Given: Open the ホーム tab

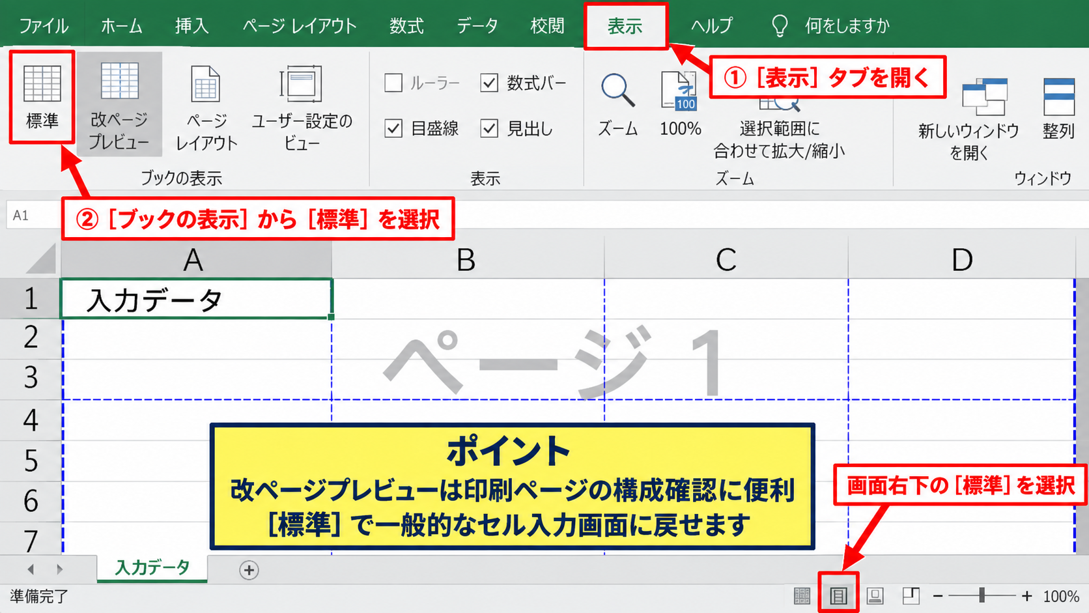Looking at the screenshot, I should pyautogui.click(x=121, y=26).
